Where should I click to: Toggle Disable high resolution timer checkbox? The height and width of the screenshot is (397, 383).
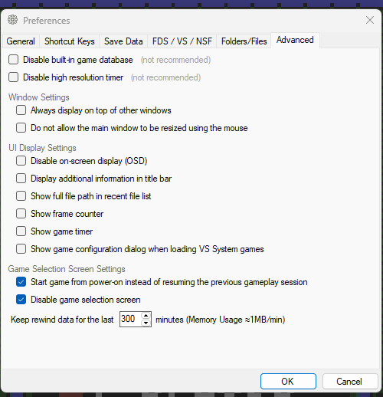[x=13, y=77]
